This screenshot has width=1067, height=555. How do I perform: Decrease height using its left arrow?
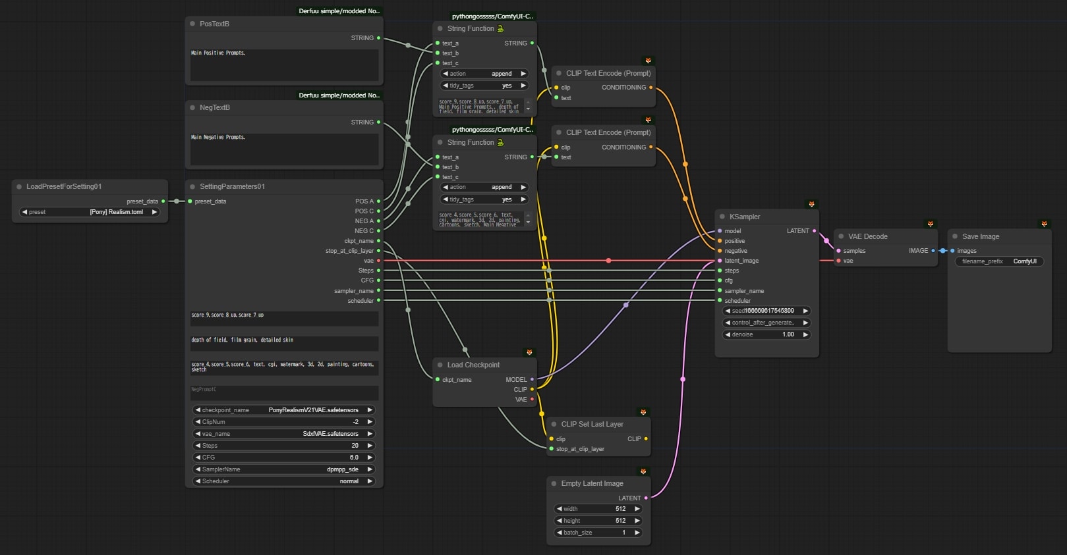click(560, 521)
